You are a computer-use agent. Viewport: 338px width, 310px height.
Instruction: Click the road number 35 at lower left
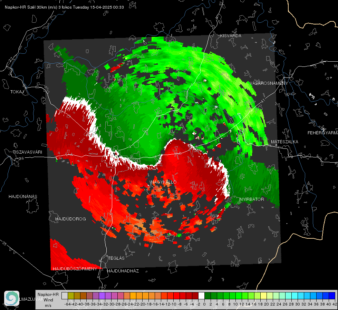4,243
